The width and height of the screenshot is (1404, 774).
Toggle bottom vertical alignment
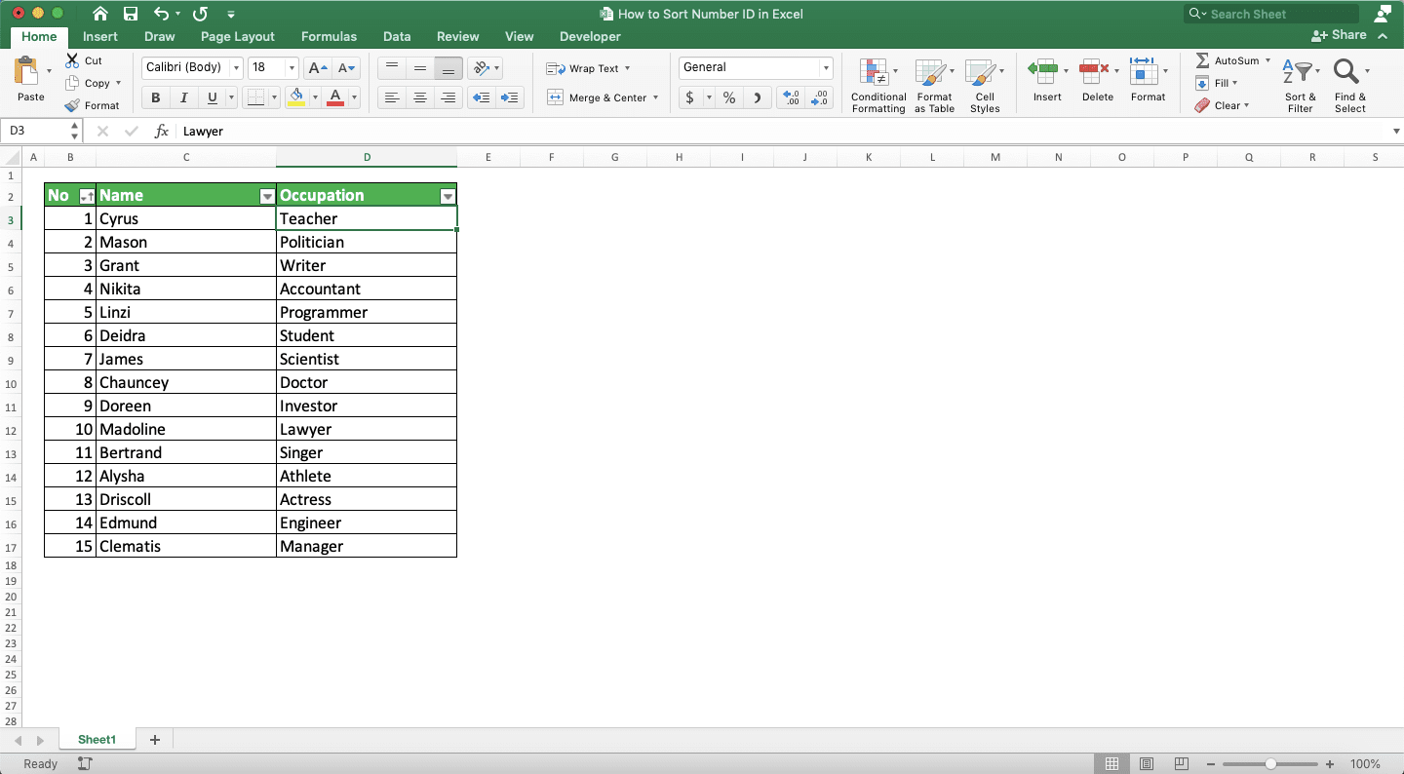click(448, 68)
